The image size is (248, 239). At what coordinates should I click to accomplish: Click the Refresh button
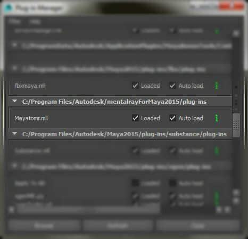[x=118, y=226]
